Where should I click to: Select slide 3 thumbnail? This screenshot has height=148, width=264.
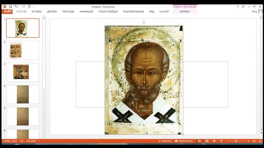tap(23, 72)
